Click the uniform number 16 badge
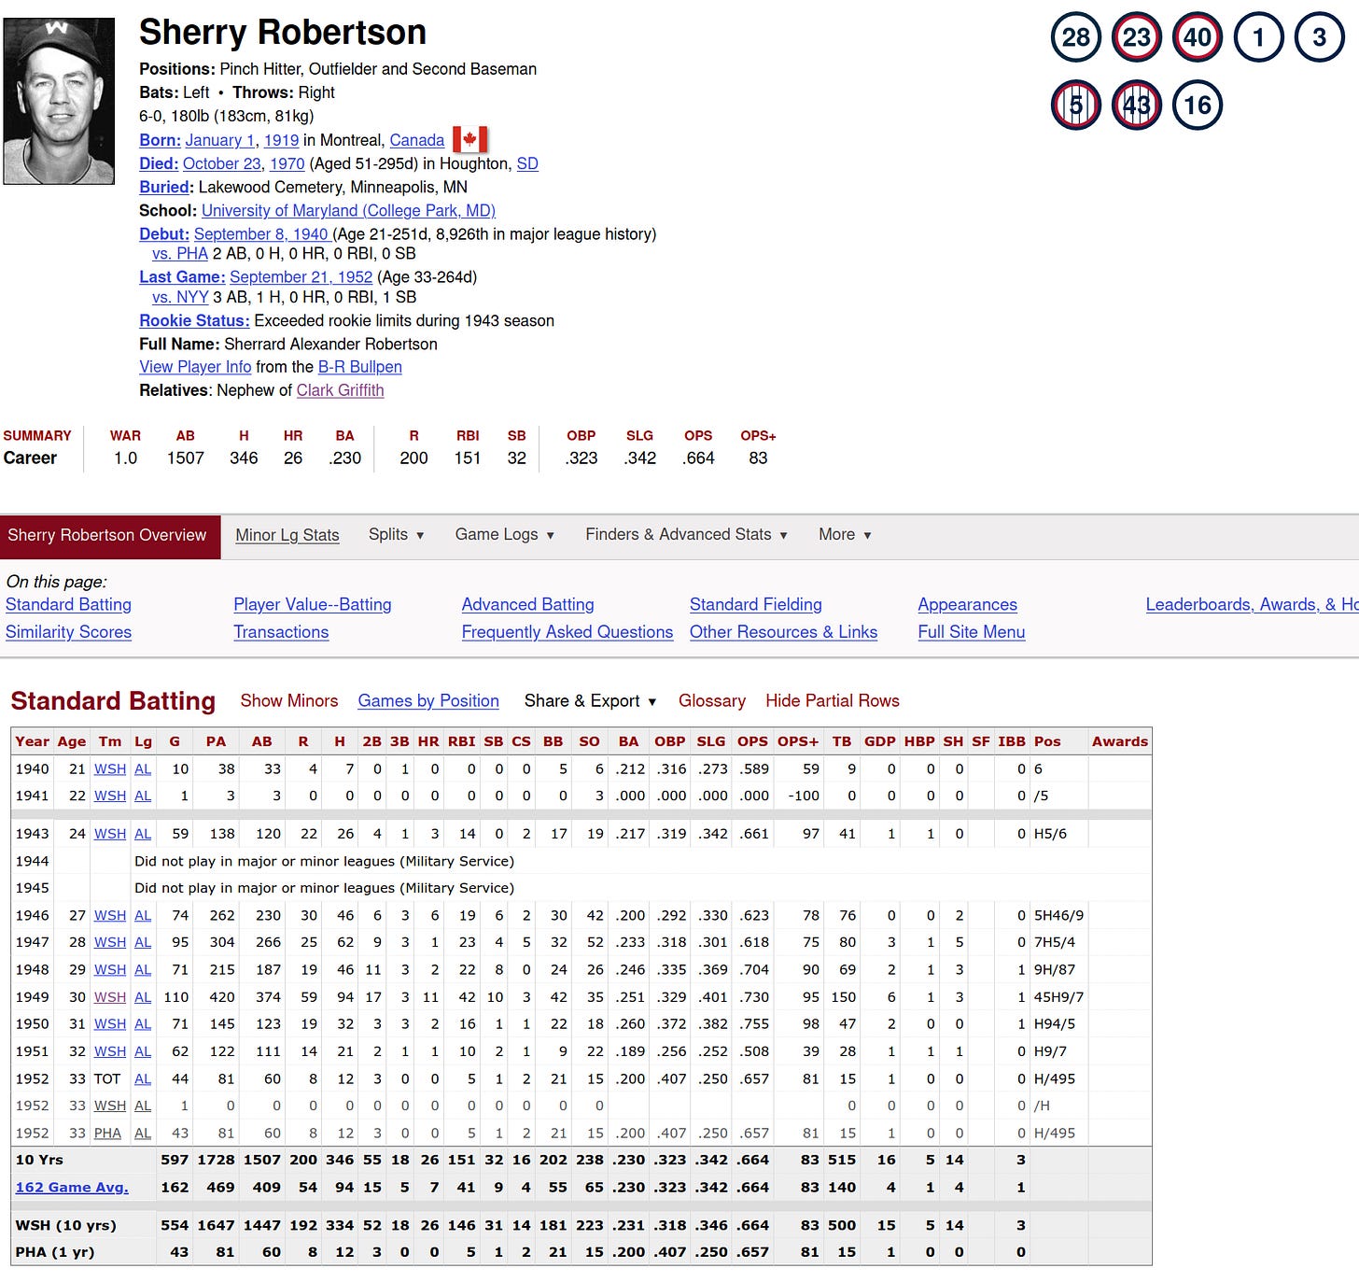 coord(1198,105)
